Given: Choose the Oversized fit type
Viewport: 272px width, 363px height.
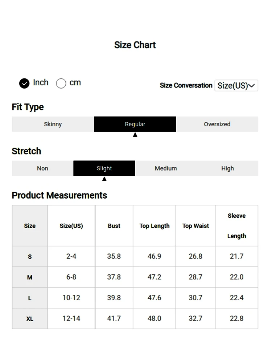Looking at the screenshot, I should coord(217,124).
